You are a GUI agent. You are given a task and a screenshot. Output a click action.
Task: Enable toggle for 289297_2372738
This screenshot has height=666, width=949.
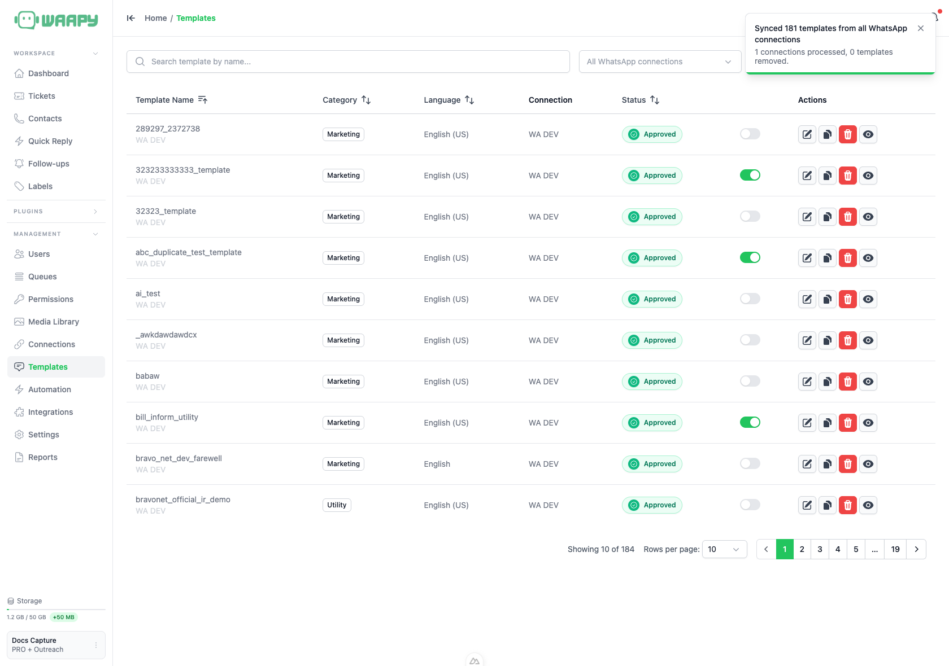click(x=750, y=134)
